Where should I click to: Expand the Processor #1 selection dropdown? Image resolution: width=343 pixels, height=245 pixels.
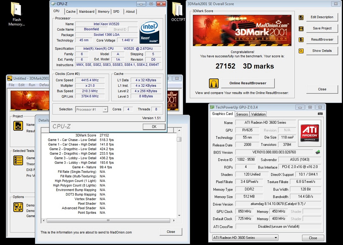[x=105, y=109]
